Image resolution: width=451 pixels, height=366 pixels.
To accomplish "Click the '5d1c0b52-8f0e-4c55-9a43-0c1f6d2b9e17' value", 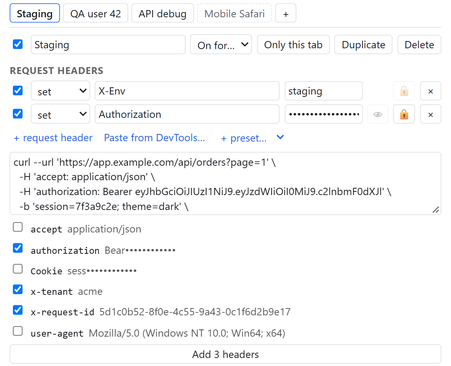I will pos(195,312).
